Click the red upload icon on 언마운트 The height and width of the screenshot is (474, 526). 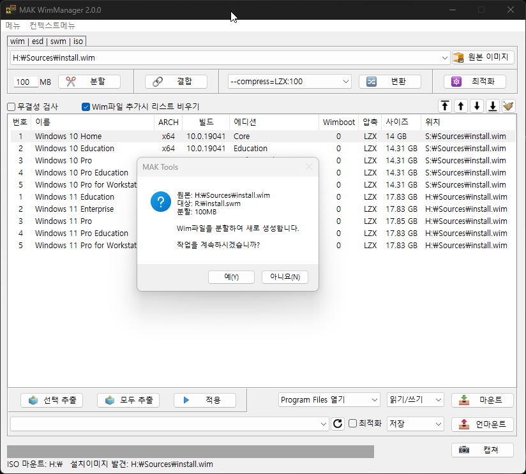[464, 424]
